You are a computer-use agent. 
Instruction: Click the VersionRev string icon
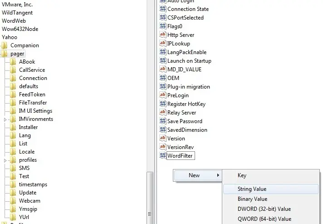[163, 147]
